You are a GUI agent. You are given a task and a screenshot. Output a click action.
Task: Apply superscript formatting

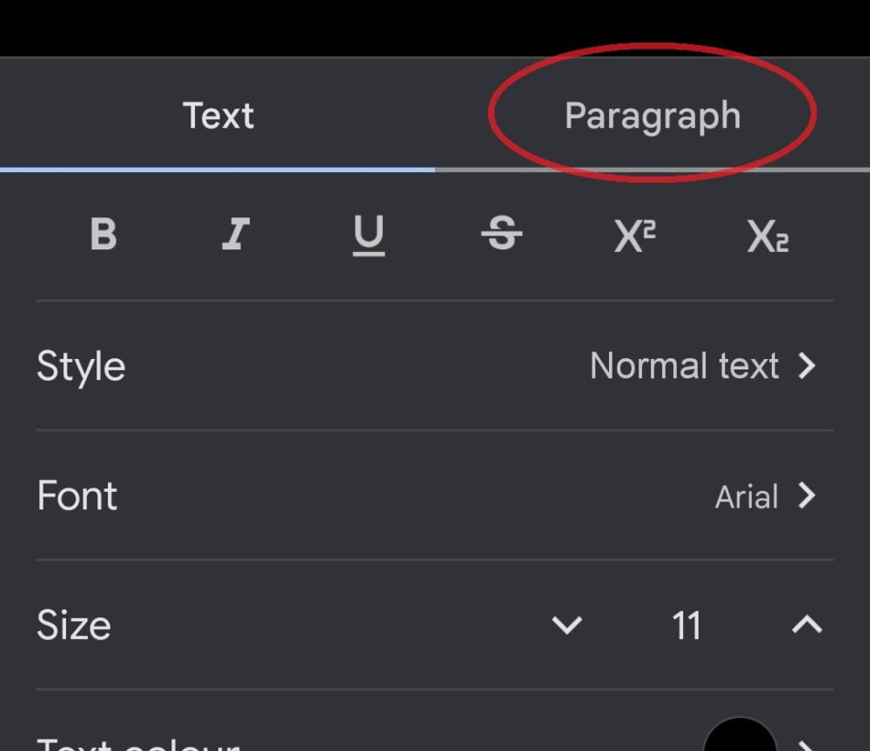[635, 236]
